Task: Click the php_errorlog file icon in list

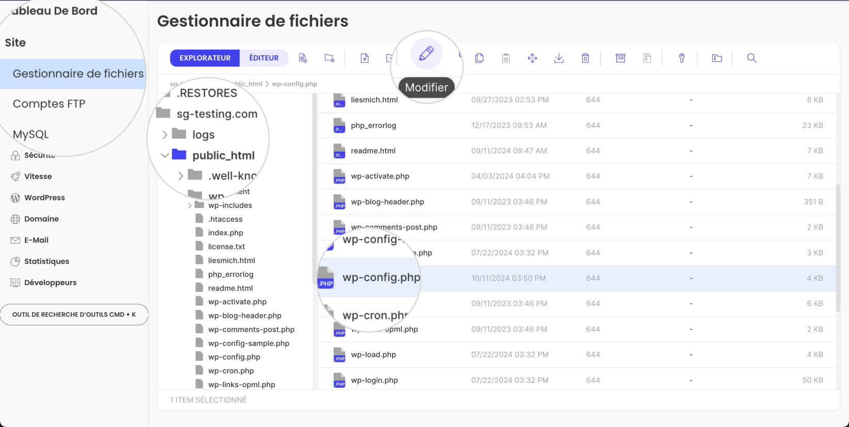Action: [339, 125]
